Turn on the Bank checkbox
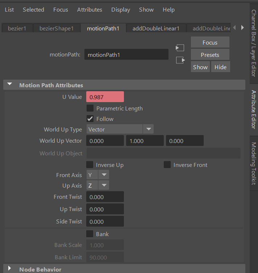The height and width of the screenshot is (273, 258). (90, 234)
